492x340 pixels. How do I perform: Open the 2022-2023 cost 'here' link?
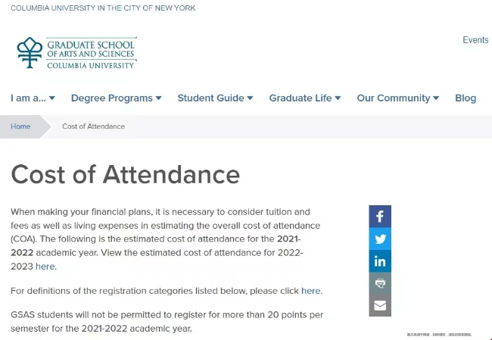(45, 267)
